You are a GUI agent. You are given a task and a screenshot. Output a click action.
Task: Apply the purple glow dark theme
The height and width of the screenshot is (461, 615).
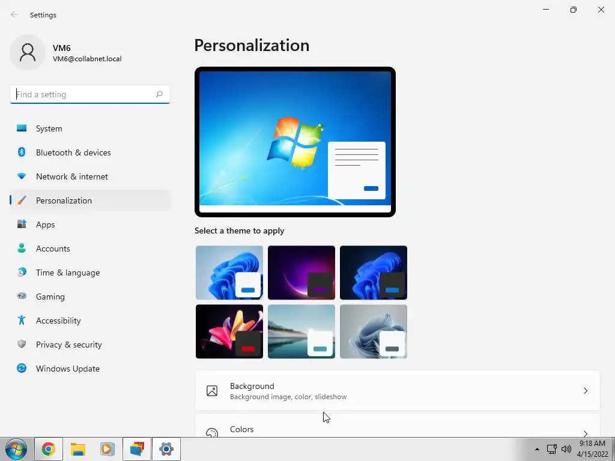(x=301, y=273)
